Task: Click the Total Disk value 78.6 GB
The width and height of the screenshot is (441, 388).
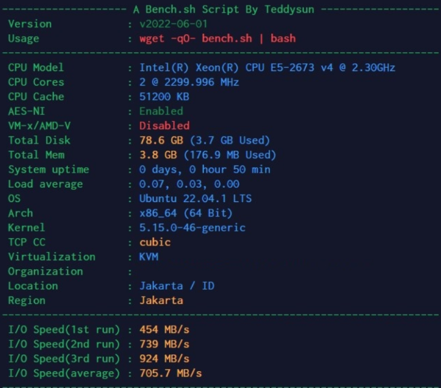Action: click(204, 140)
